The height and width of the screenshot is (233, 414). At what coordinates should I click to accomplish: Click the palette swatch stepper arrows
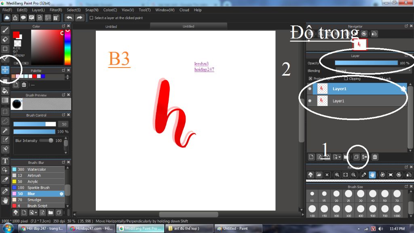pos(68,76)
